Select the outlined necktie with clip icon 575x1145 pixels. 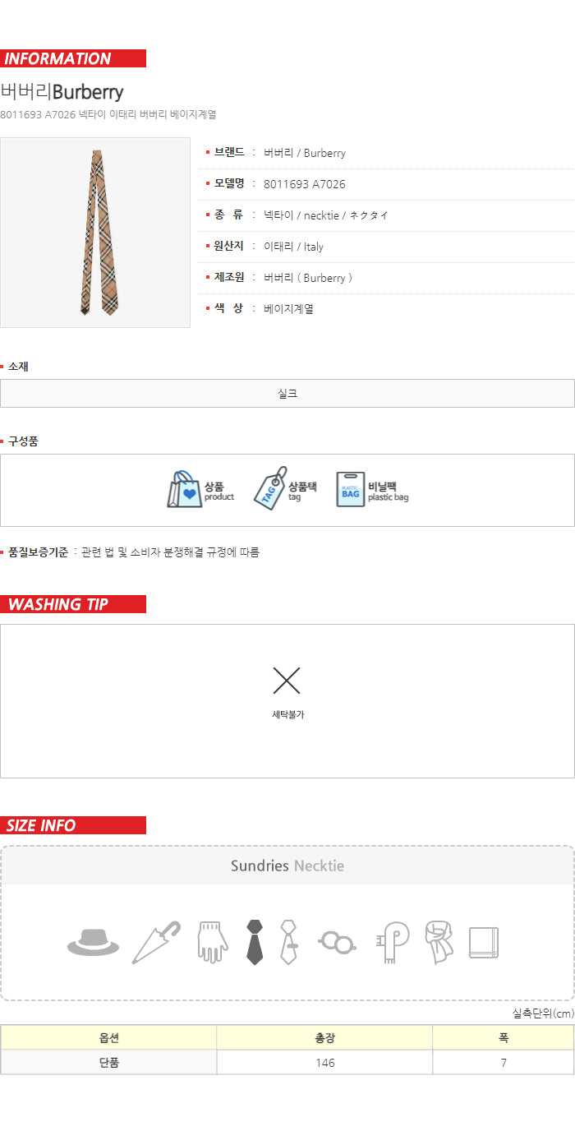[x=288, y=942]
